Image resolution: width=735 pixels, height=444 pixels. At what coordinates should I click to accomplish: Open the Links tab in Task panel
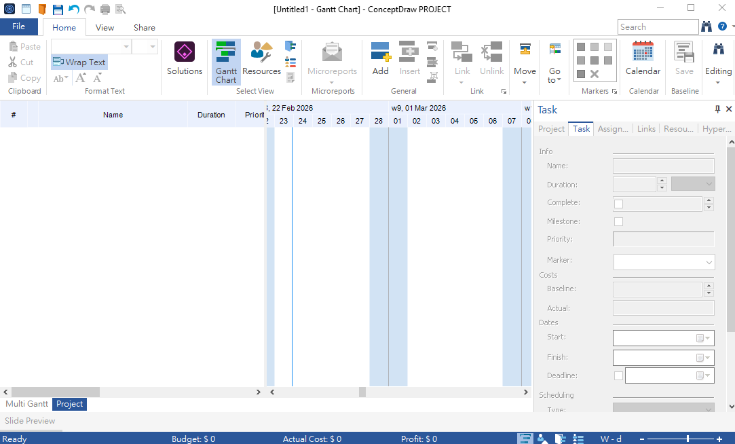tap(646, 129)
